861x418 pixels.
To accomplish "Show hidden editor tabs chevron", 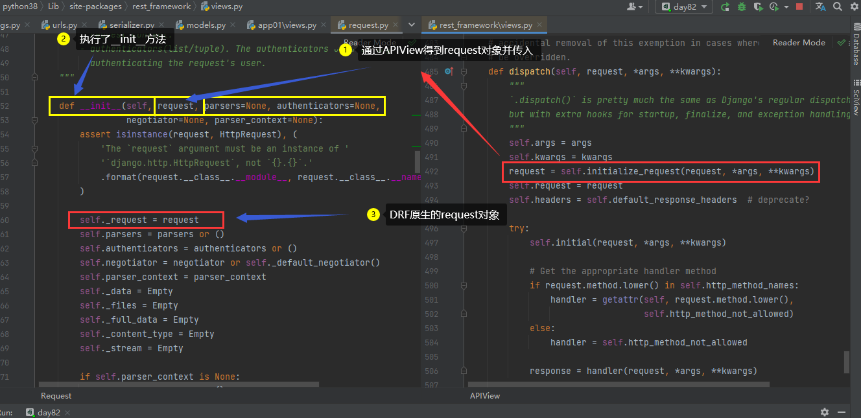I will [412, 25].
